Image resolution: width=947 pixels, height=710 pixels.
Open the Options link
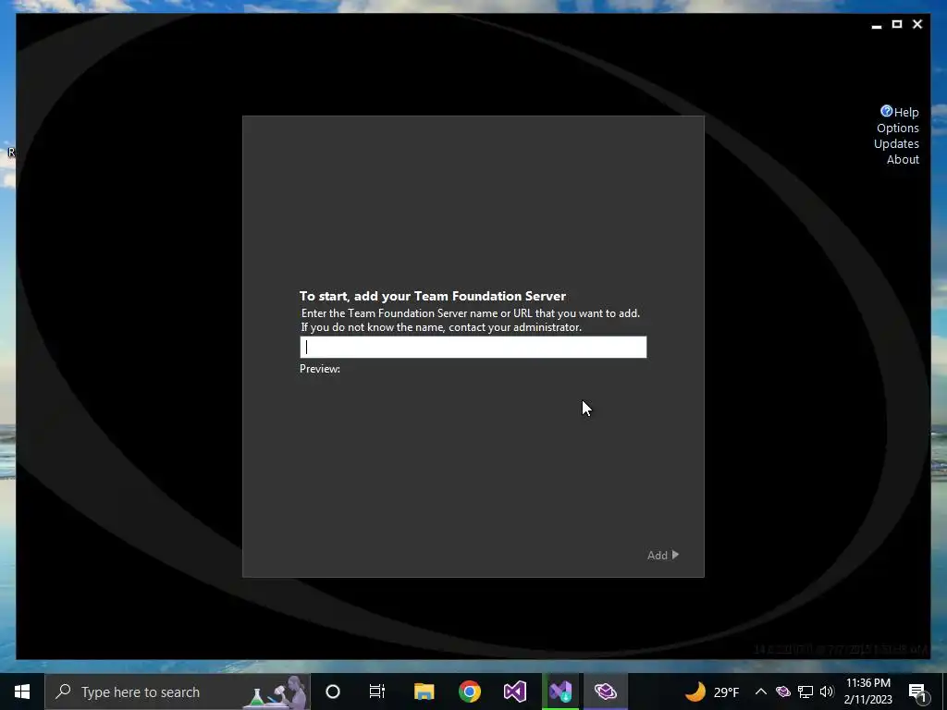(897, 128)
